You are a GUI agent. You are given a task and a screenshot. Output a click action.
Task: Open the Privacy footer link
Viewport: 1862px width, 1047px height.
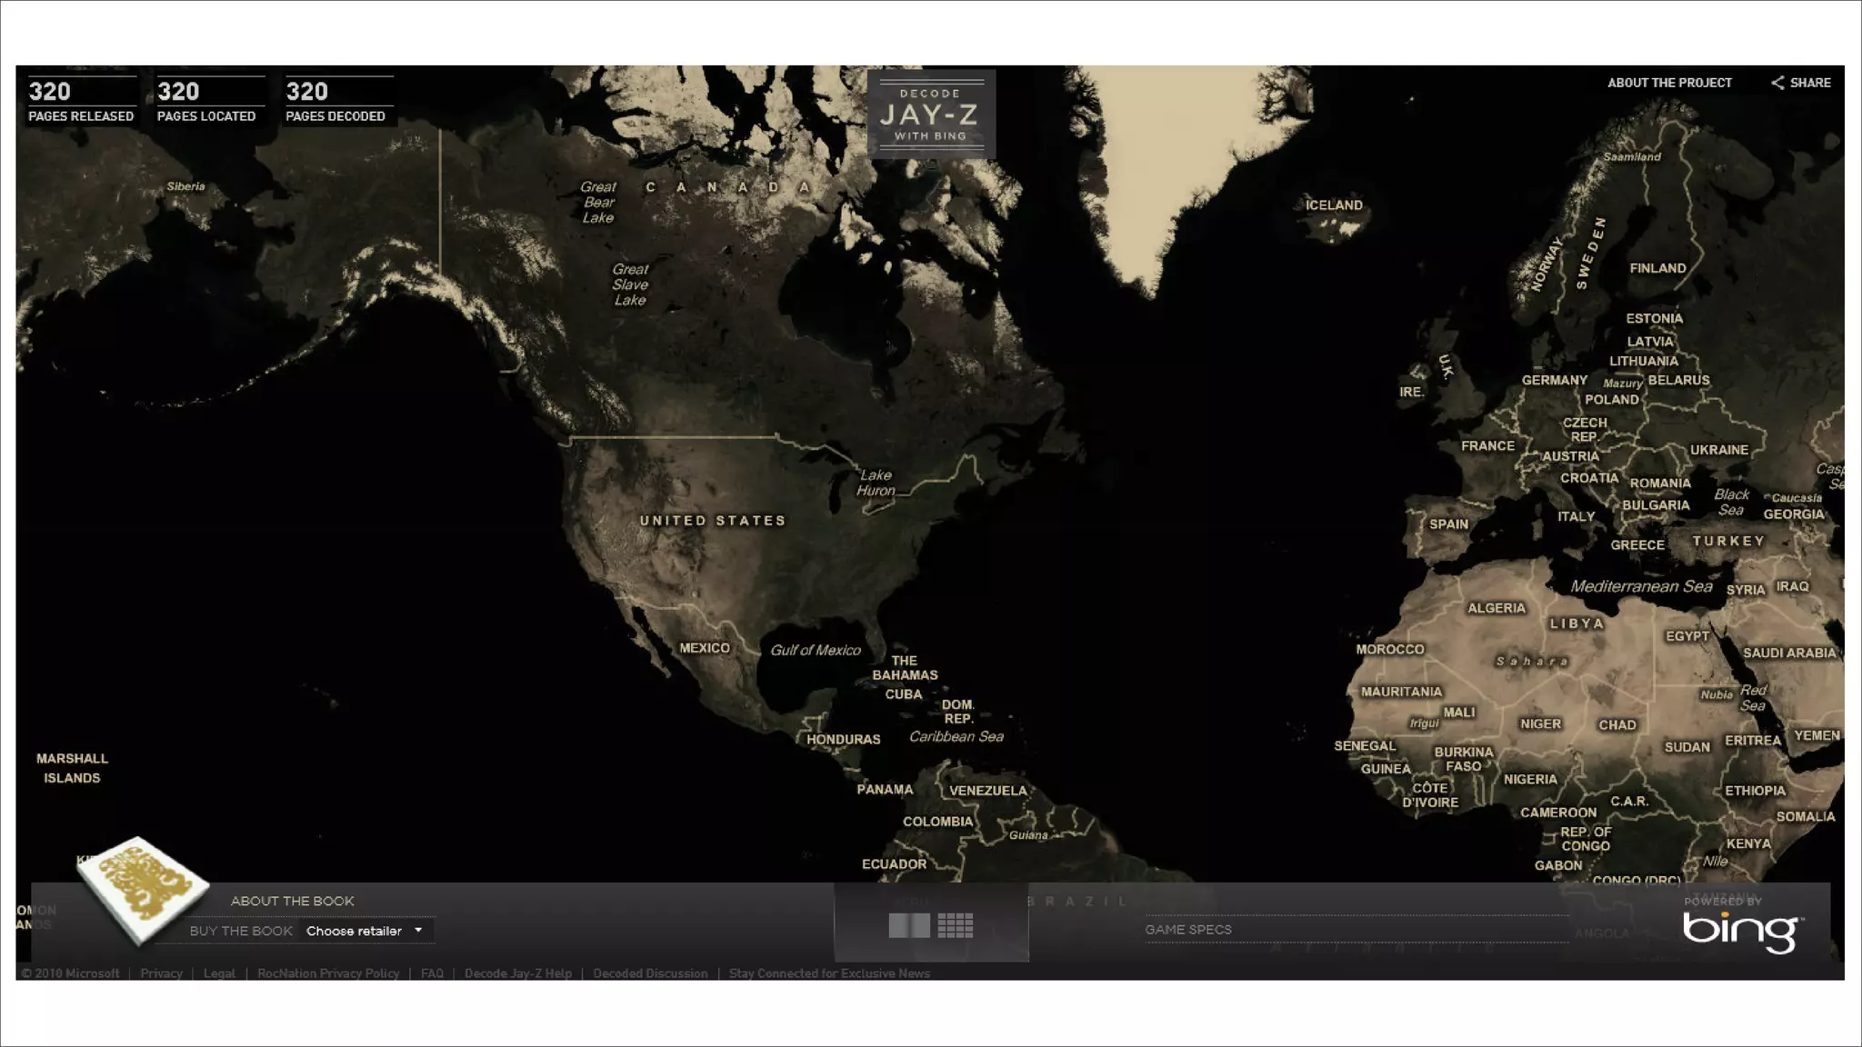coord(161,973)
